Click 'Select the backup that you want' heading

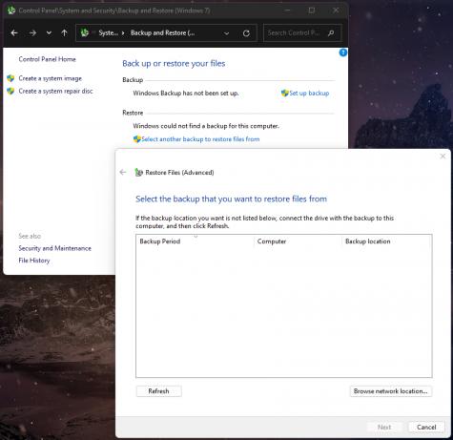click(x=231, y=199)
